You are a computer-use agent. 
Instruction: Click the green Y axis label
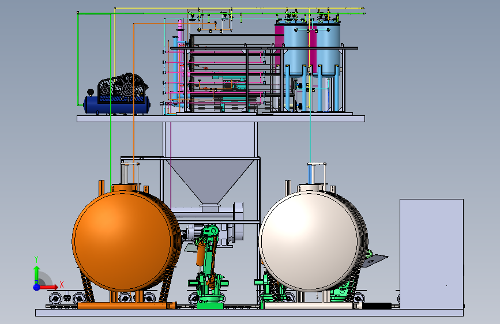(36, 259)
